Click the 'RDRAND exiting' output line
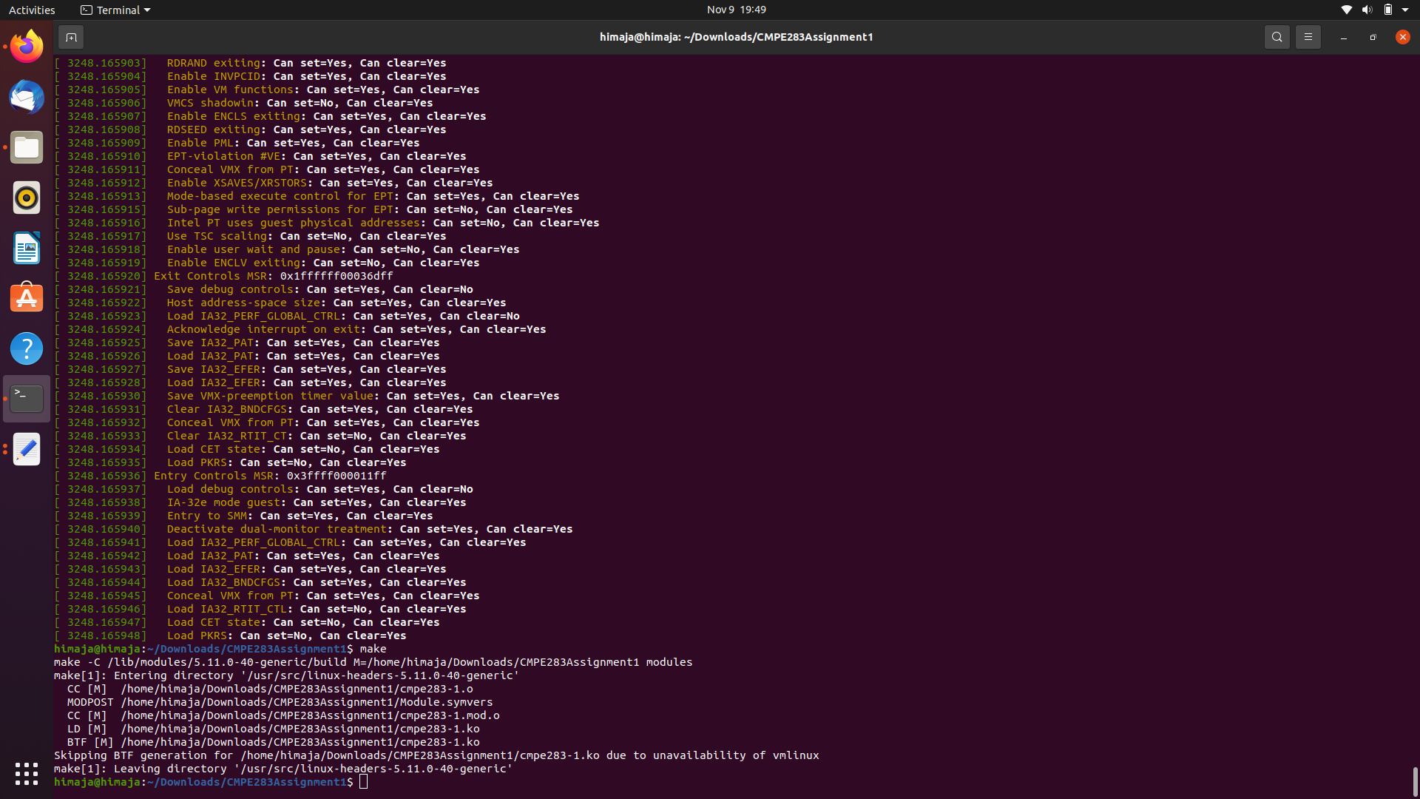Image resolution: width=1420 pixels, height=799 pixels. (250, 63)
